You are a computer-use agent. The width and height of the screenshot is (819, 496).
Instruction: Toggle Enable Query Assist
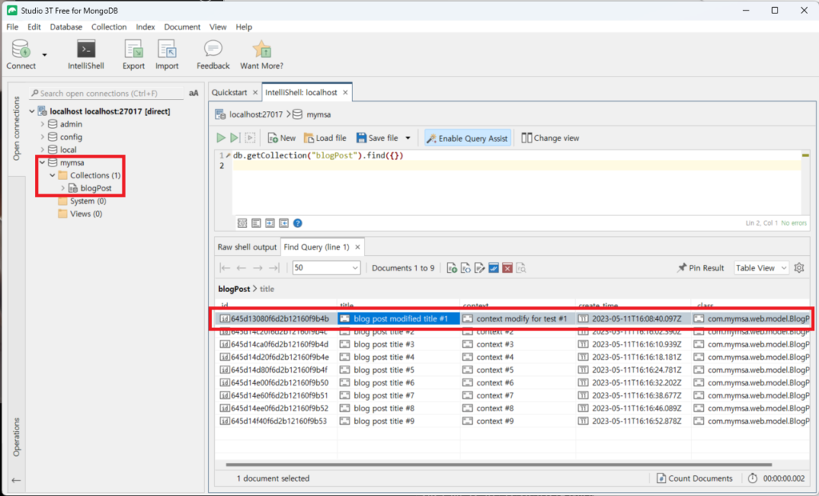(467, 138)
